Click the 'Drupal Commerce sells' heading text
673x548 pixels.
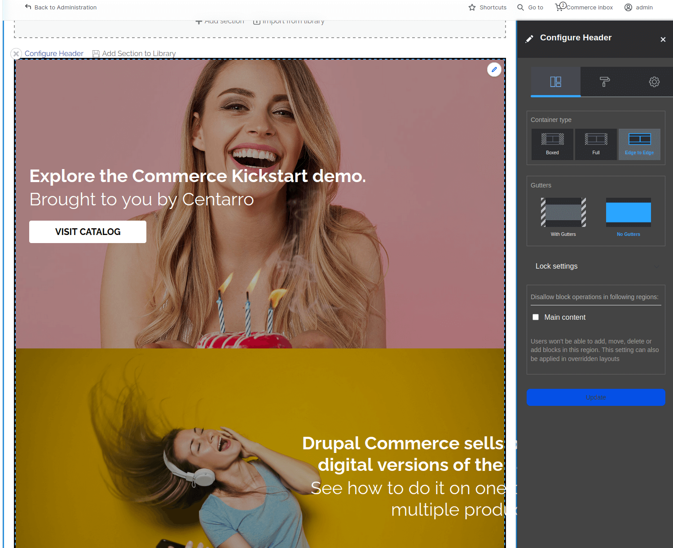tap(403, 443)
